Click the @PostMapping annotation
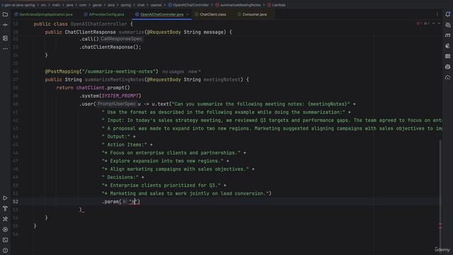Screen dimensions: 453x255 (62, 72)
